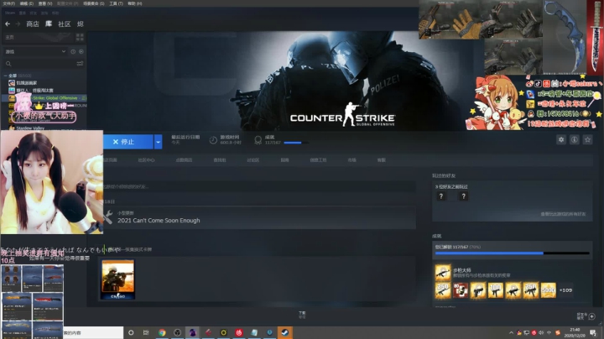
Task: Select Counter-Strike: Global Offensive in game list
Action: tap(47, 98)
